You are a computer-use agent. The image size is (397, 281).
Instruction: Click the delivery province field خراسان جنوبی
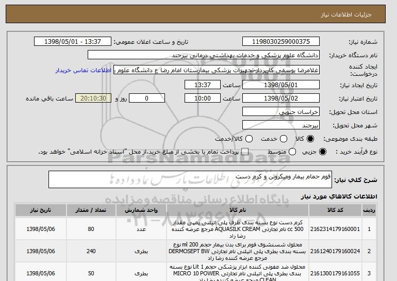[x=281, y=112]
